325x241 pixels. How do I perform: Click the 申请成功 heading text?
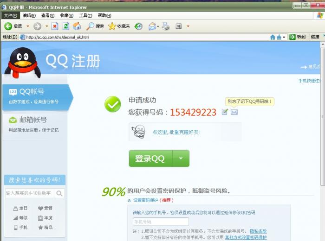point(142,100)
